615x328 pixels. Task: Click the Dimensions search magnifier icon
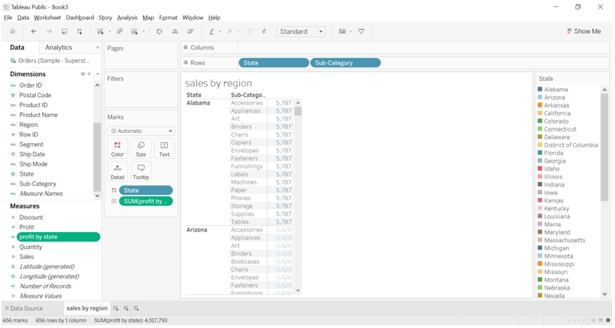(89, 74)
